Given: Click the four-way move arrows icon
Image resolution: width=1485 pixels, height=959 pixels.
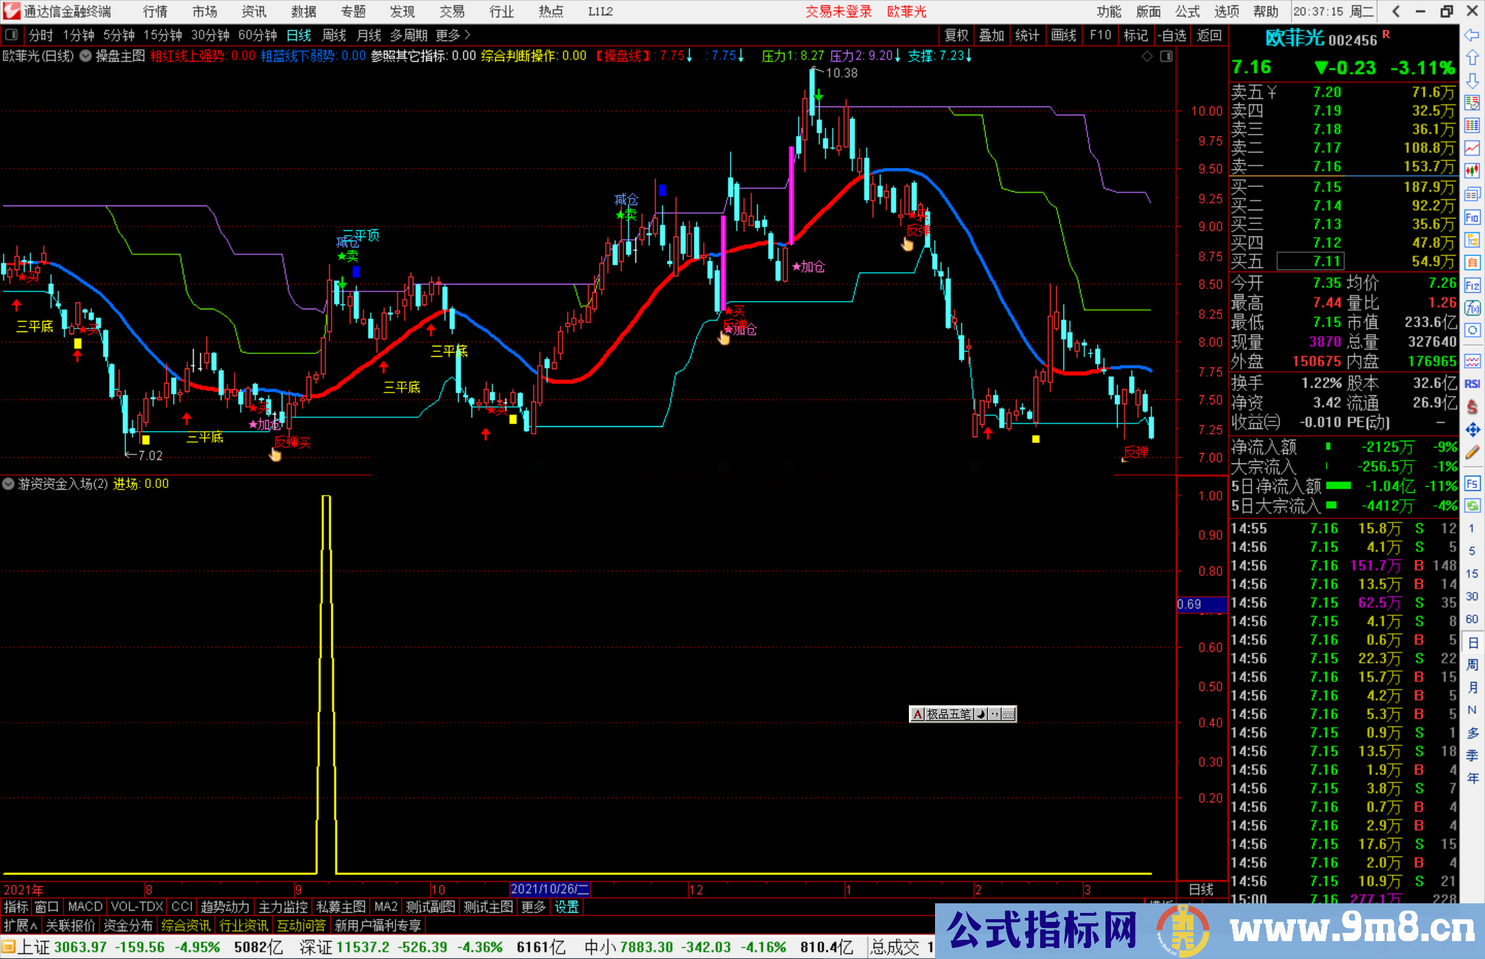Looking at the screenshot, I should tap(1472, 430).
